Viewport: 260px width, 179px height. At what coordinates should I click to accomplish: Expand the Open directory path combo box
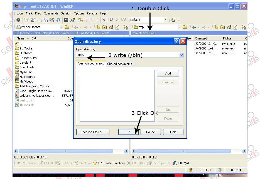(181, 55)
